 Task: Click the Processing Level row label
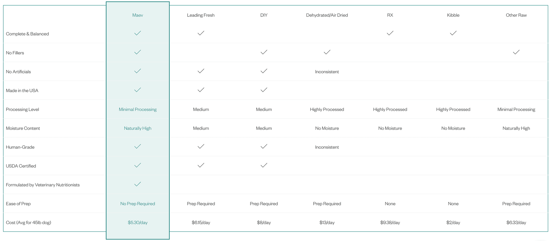[22, 109]
